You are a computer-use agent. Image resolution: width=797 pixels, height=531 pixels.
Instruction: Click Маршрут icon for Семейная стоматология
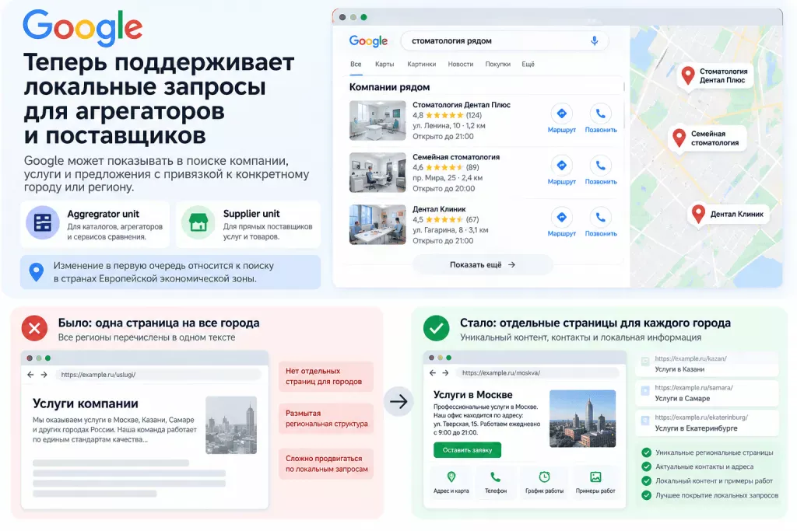[x=562, y=165]
